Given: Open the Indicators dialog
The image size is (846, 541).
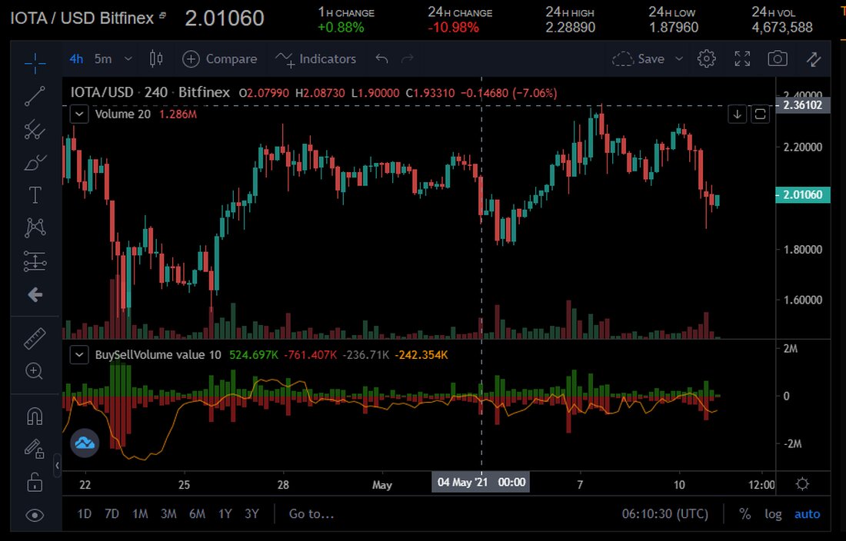Looking at the screenshot, I should (315, 58).
